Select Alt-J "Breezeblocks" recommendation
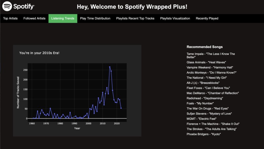 [203, 83]
